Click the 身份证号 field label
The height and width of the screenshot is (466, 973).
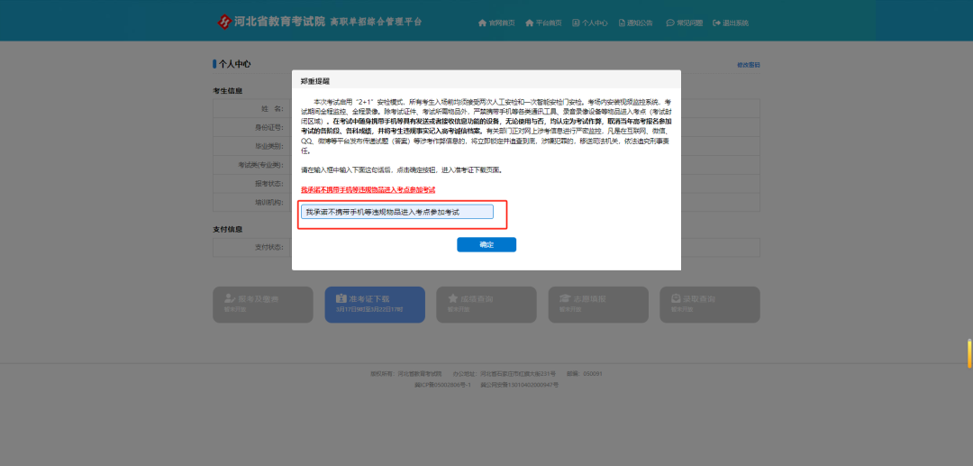click(269, 128)
